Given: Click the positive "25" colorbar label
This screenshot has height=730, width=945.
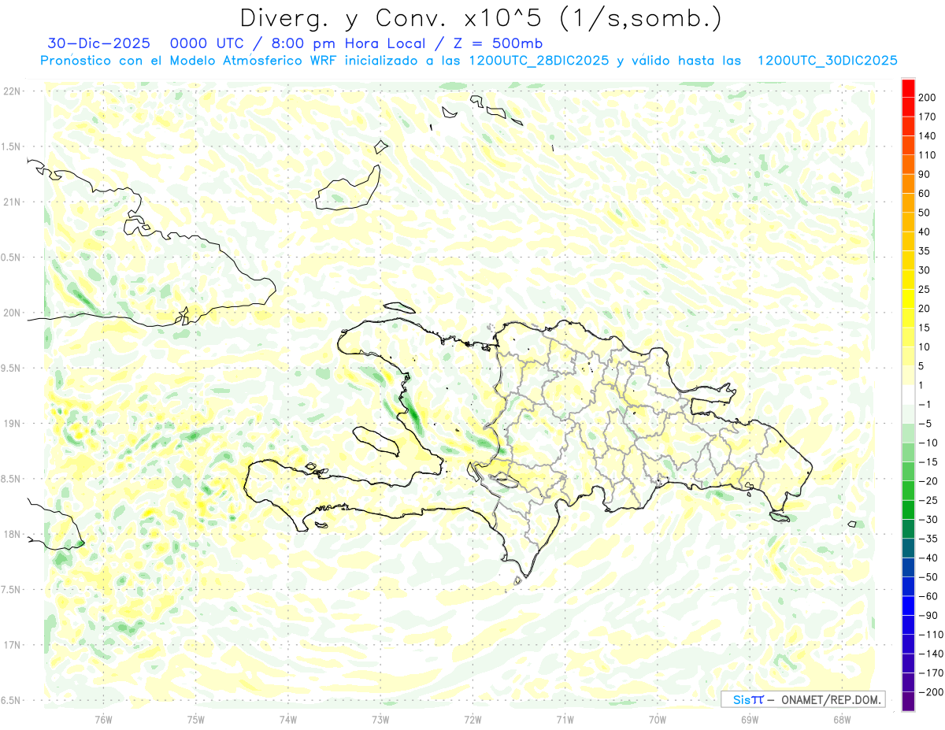Looking at the screenshot, I should tap(924, 290).
